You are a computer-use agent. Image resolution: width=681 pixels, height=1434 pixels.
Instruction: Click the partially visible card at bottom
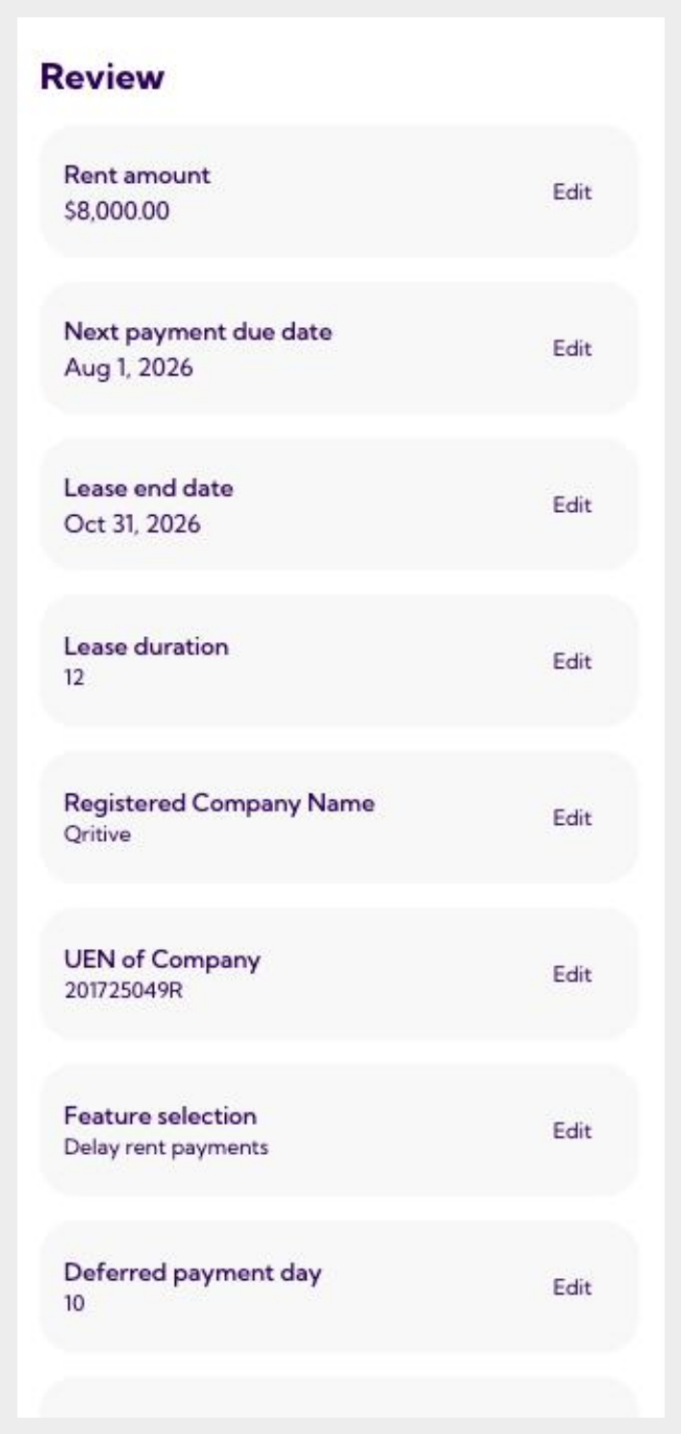pyautogui.click(x=339, y=1396)
